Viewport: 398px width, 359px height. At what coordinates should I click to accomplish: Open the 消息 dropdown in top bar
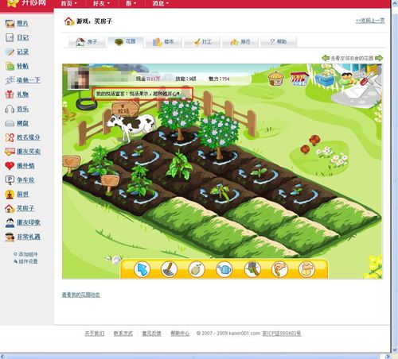click(x=160, y=3)
